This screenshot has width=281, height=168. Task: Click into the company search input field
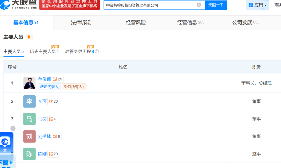coord(150,5)
